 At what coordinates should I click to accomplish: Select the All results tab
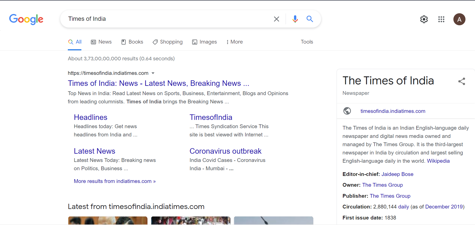(x=75, y=42)
